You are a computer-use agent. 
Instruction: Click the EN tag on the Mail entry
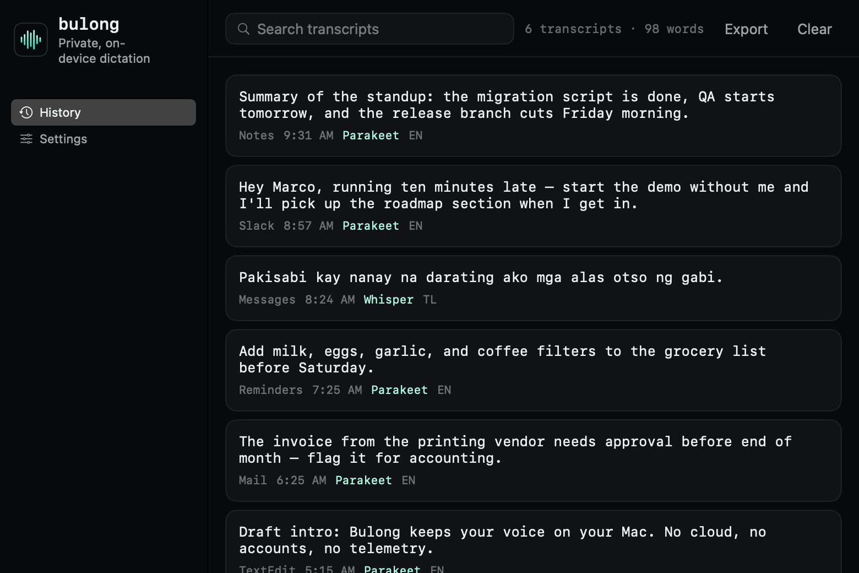tap(409, 480)
